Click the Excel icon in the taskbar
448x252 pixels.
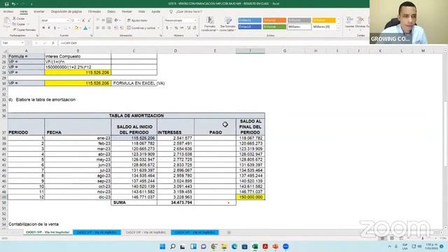tap(255, 246)
